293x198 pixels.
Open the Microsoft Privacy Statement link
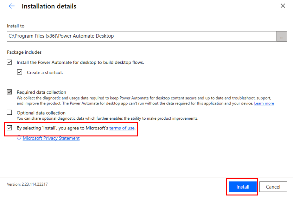(51, 138)
